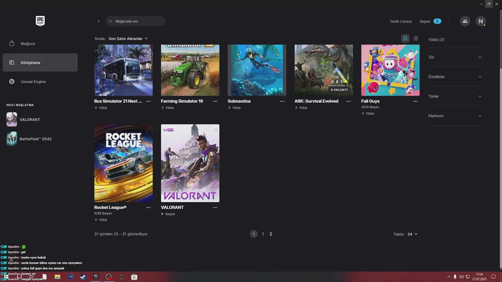The height and width of the screenshot is (282, 502).
Task: Click the Epic Games logo in the sidebar
Action: pyautogui.click(x=40, y=21)
